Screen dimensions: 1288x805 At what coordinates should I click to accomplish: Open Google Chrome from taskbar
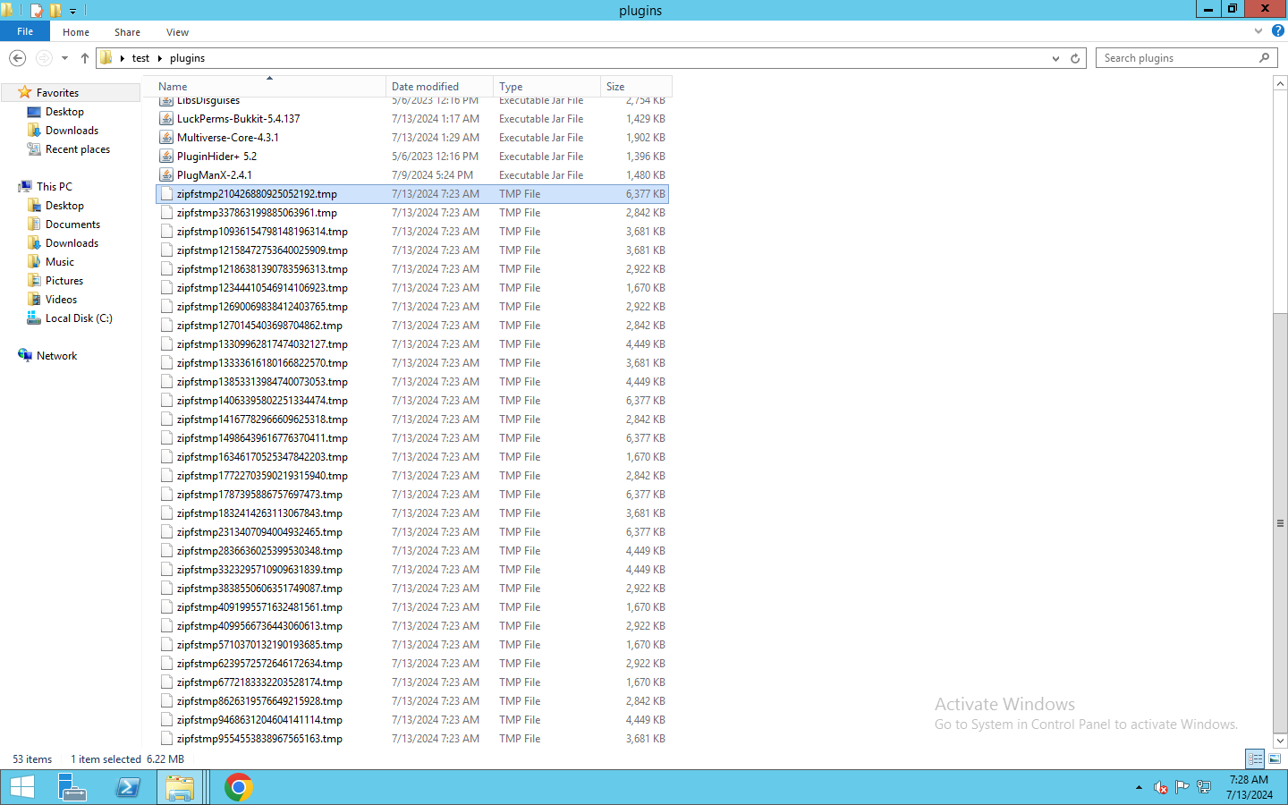(238, 787)
